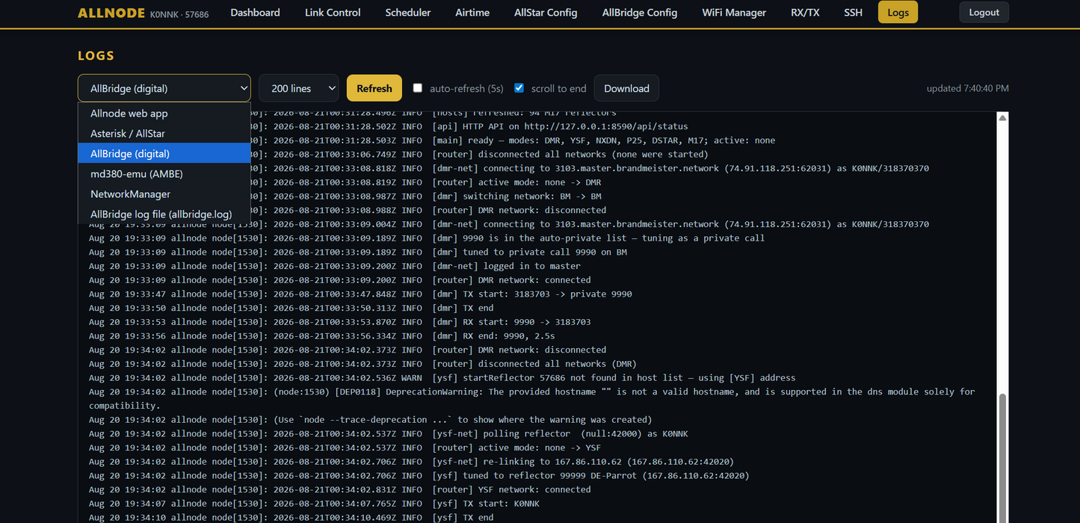Click the ALLNODE brand title
The width and height of the screenshot is (1080, 523).
(x=111, y=13)
